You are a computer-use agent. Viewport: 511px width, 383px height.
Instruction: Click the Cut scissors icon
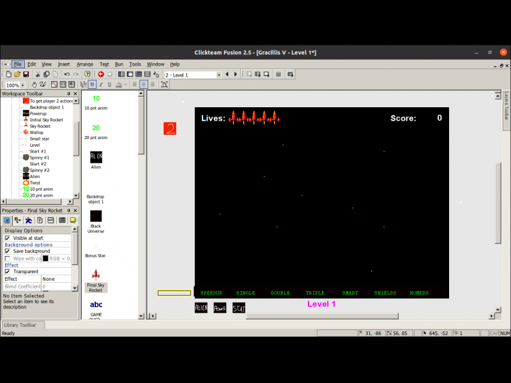point(38,75)
